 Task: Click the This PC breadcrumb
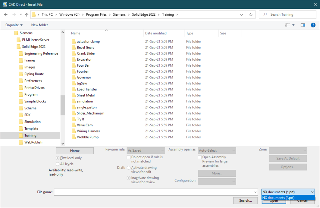point(47,14)
